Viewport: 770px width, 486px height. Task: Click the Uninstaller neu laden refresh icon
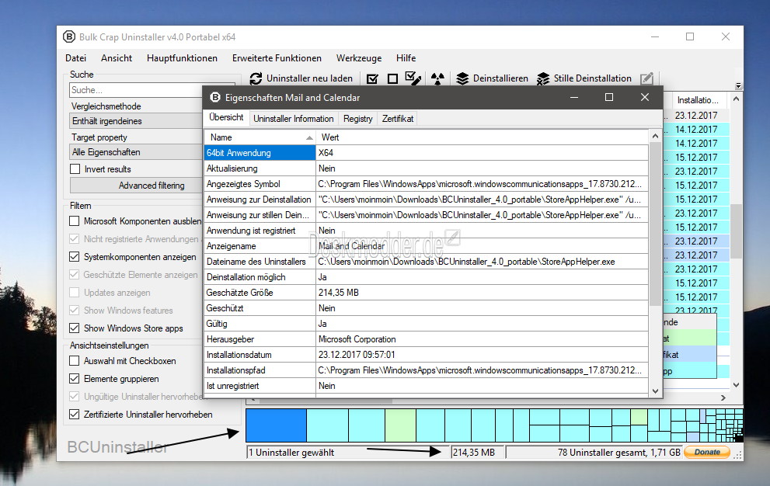256,78
